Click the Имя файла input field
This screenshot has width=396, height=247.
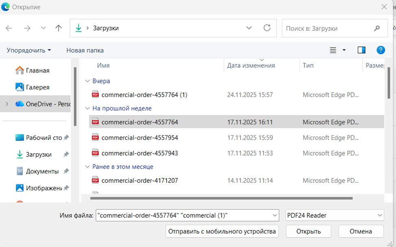(x=183, y=215)
